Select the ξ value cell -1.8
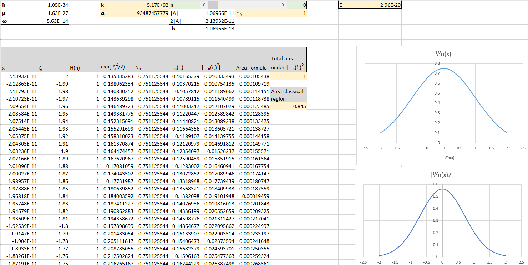Image resolution: width=528 pixels, height=265 pixels. [54, 226]
